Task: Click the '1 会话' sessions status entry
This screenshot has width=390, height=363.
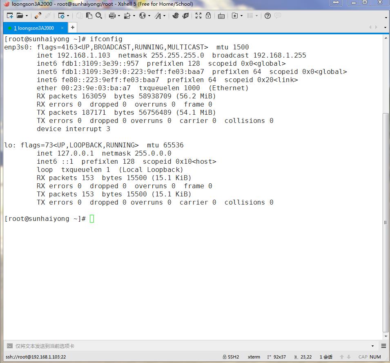Action: click(326, 357)
